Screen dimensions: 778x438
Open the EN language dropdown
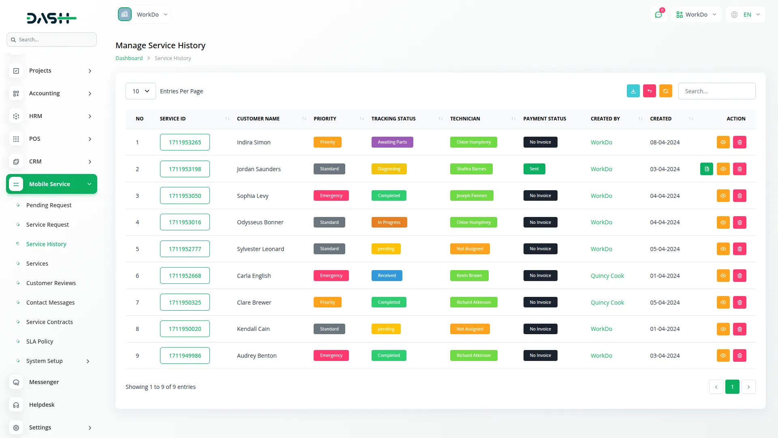pos(746,14)
